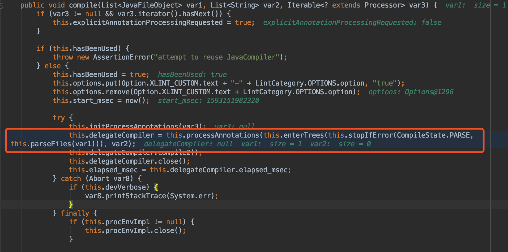Click the 'try {' keyword line
The width and height of the screenshot is (508, 252).
coord(63,118)
